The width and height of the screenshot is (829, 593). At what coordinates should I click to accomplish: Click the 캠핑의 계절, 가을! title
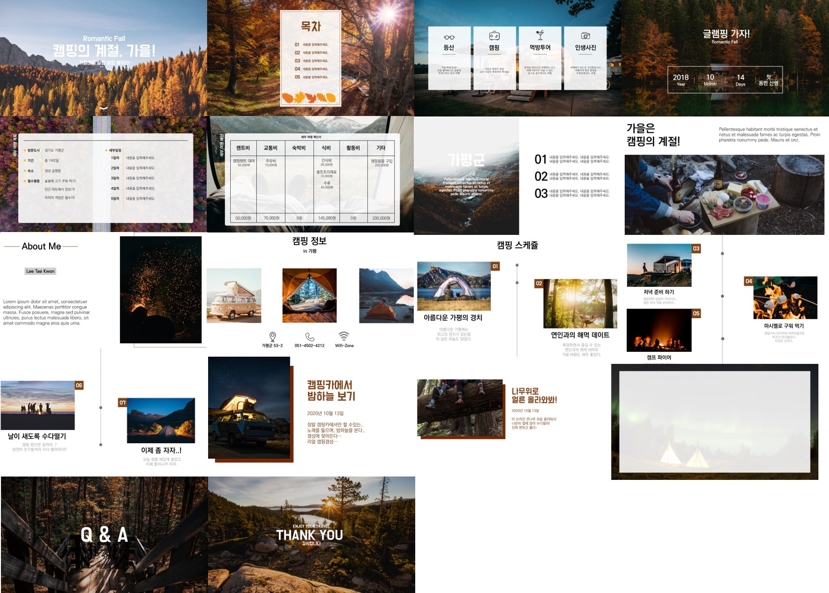(104, 50)
